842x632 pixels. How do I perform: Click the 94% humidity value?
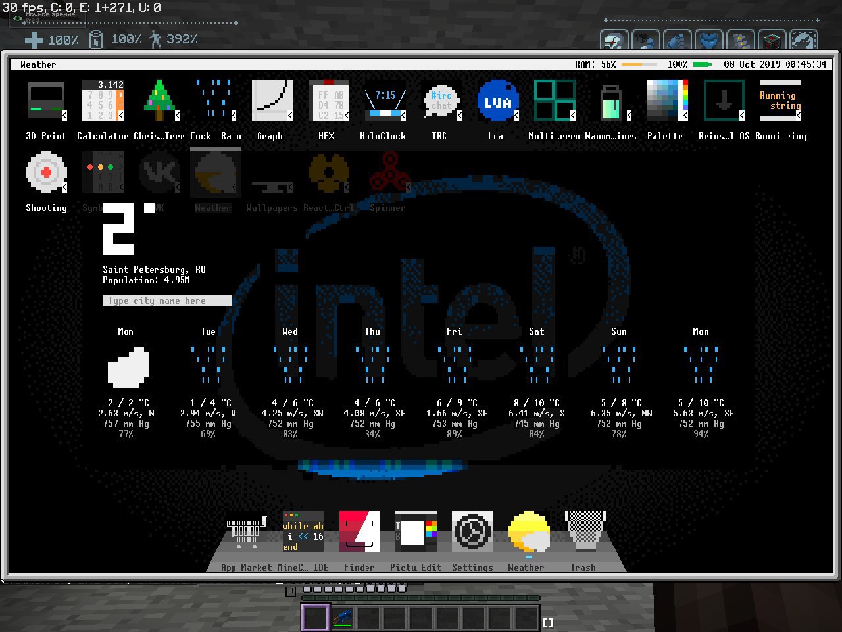(701, 434)
